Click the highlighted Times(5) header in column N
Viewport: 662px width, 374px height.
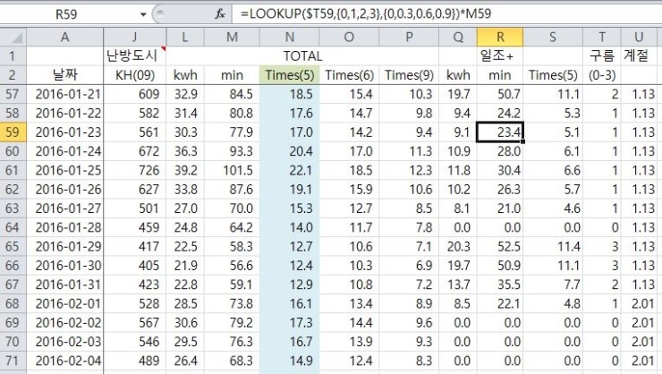coord(289,75)
